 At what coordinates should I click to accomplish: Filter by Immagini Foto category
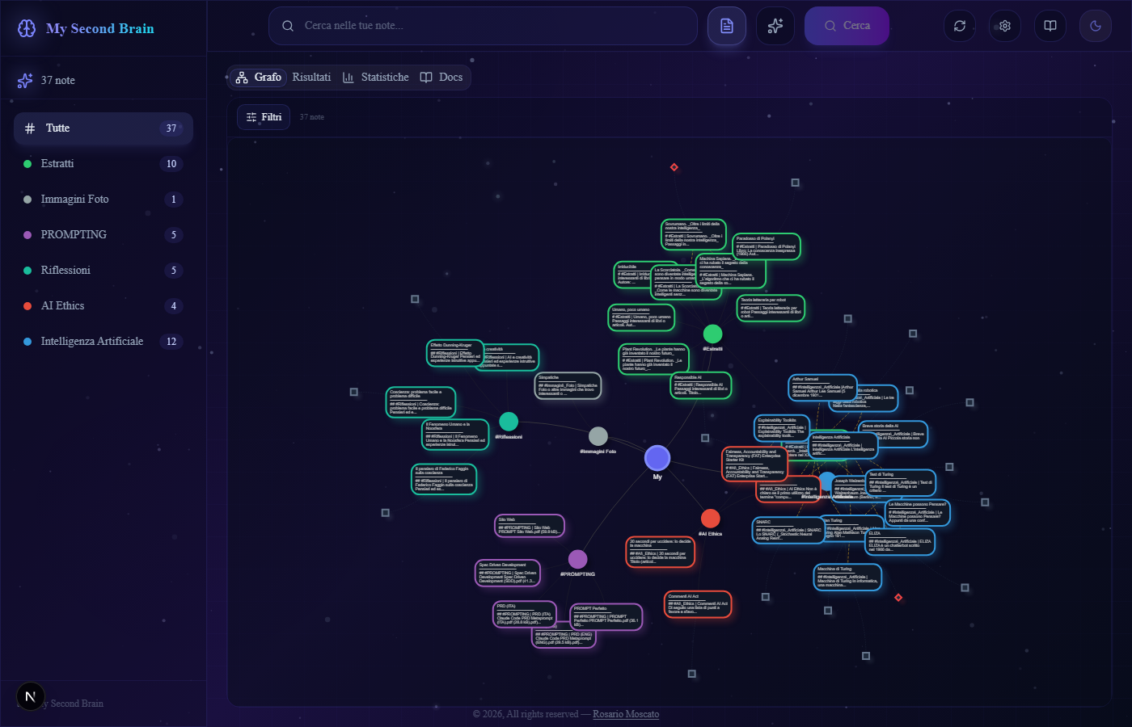point(103,200)
